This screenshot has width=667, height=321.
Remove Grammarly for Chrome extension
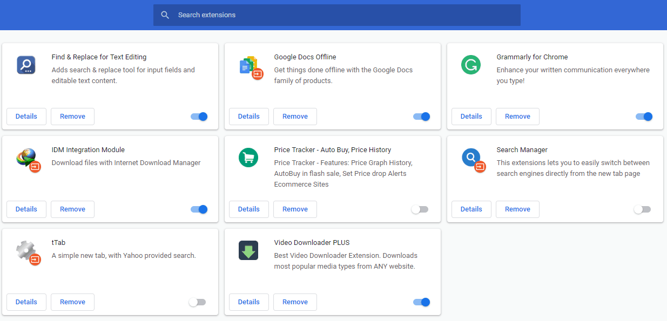(x=517, y=117)
